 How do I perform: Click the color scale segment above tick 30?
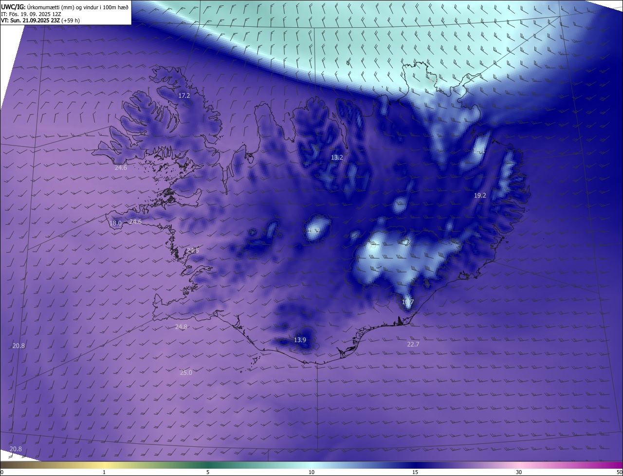(x=519, y=465)
